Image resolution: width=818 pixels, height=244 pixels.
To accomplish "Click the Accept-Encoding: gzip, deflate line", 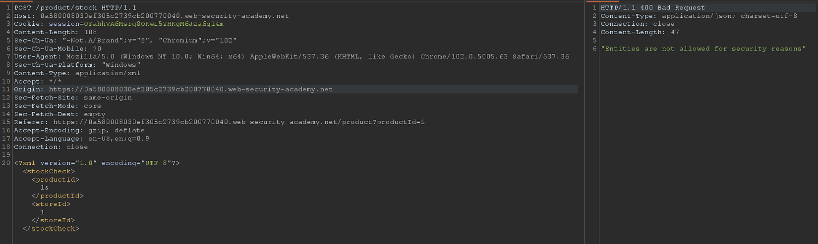I will 79,131.
